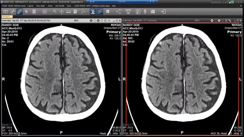Click 'W:80.0' window value in left viewport
The width and height of the screenshot is (244, 137).
click(x=116, y=128)
